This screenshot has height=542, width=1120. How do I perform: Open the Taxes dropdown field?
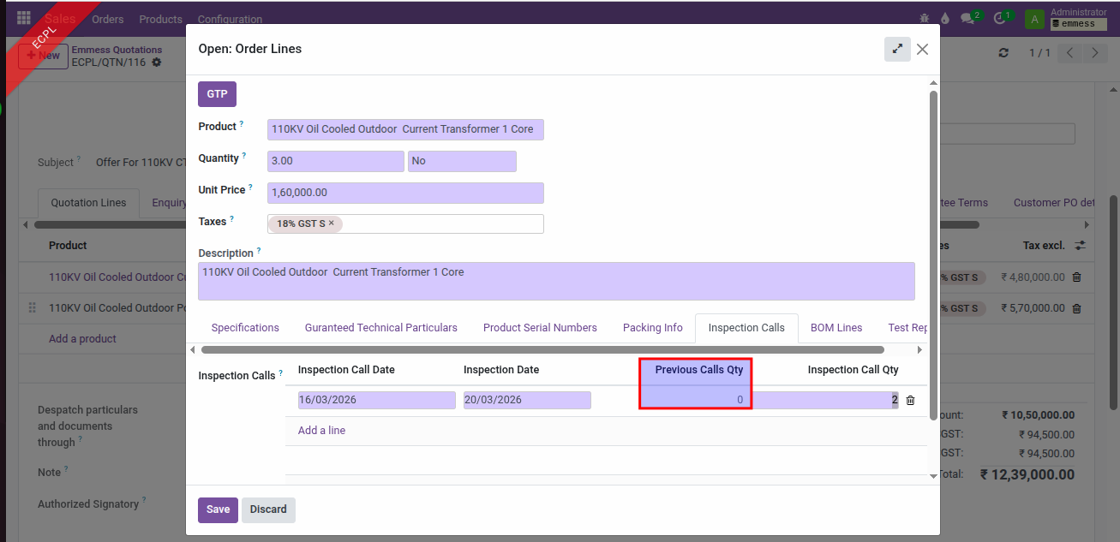[441, 223]
